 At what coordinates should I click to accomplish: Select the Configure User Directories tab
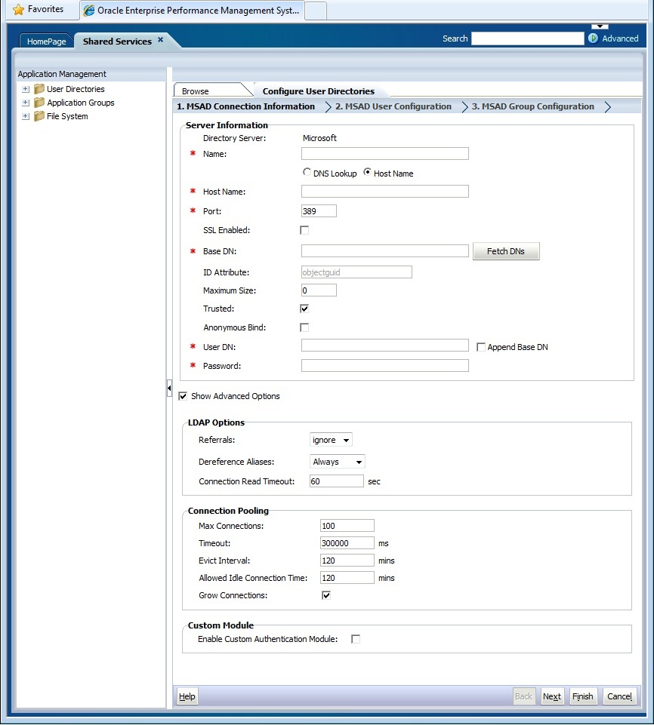319,91
